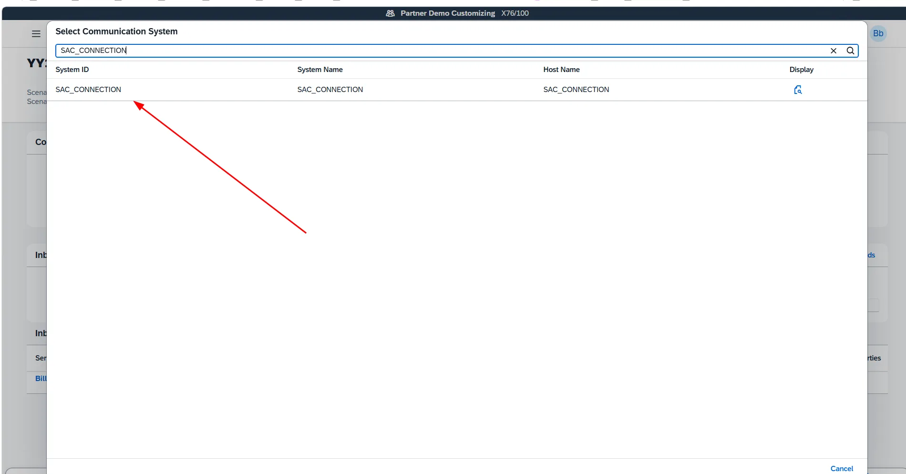Click SAC_CONNECTION in Host Name column

click(576, 90)
